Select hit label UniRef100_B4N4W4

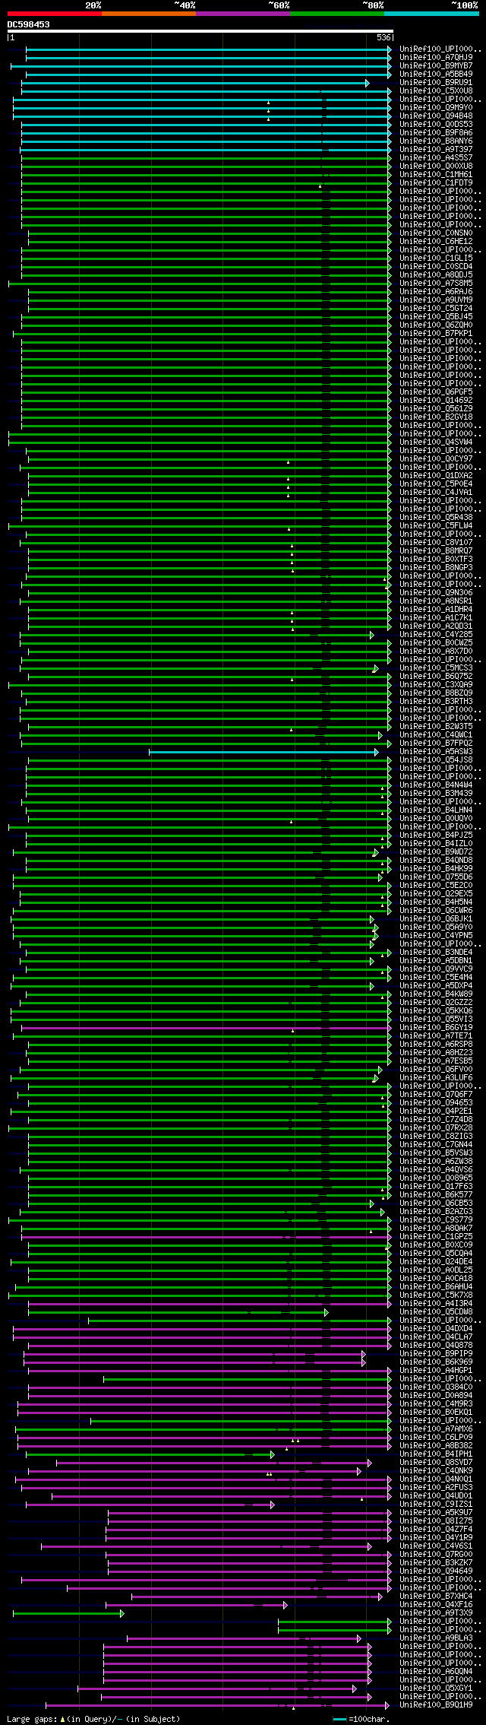pyautogui.click(x=436, y=785)
